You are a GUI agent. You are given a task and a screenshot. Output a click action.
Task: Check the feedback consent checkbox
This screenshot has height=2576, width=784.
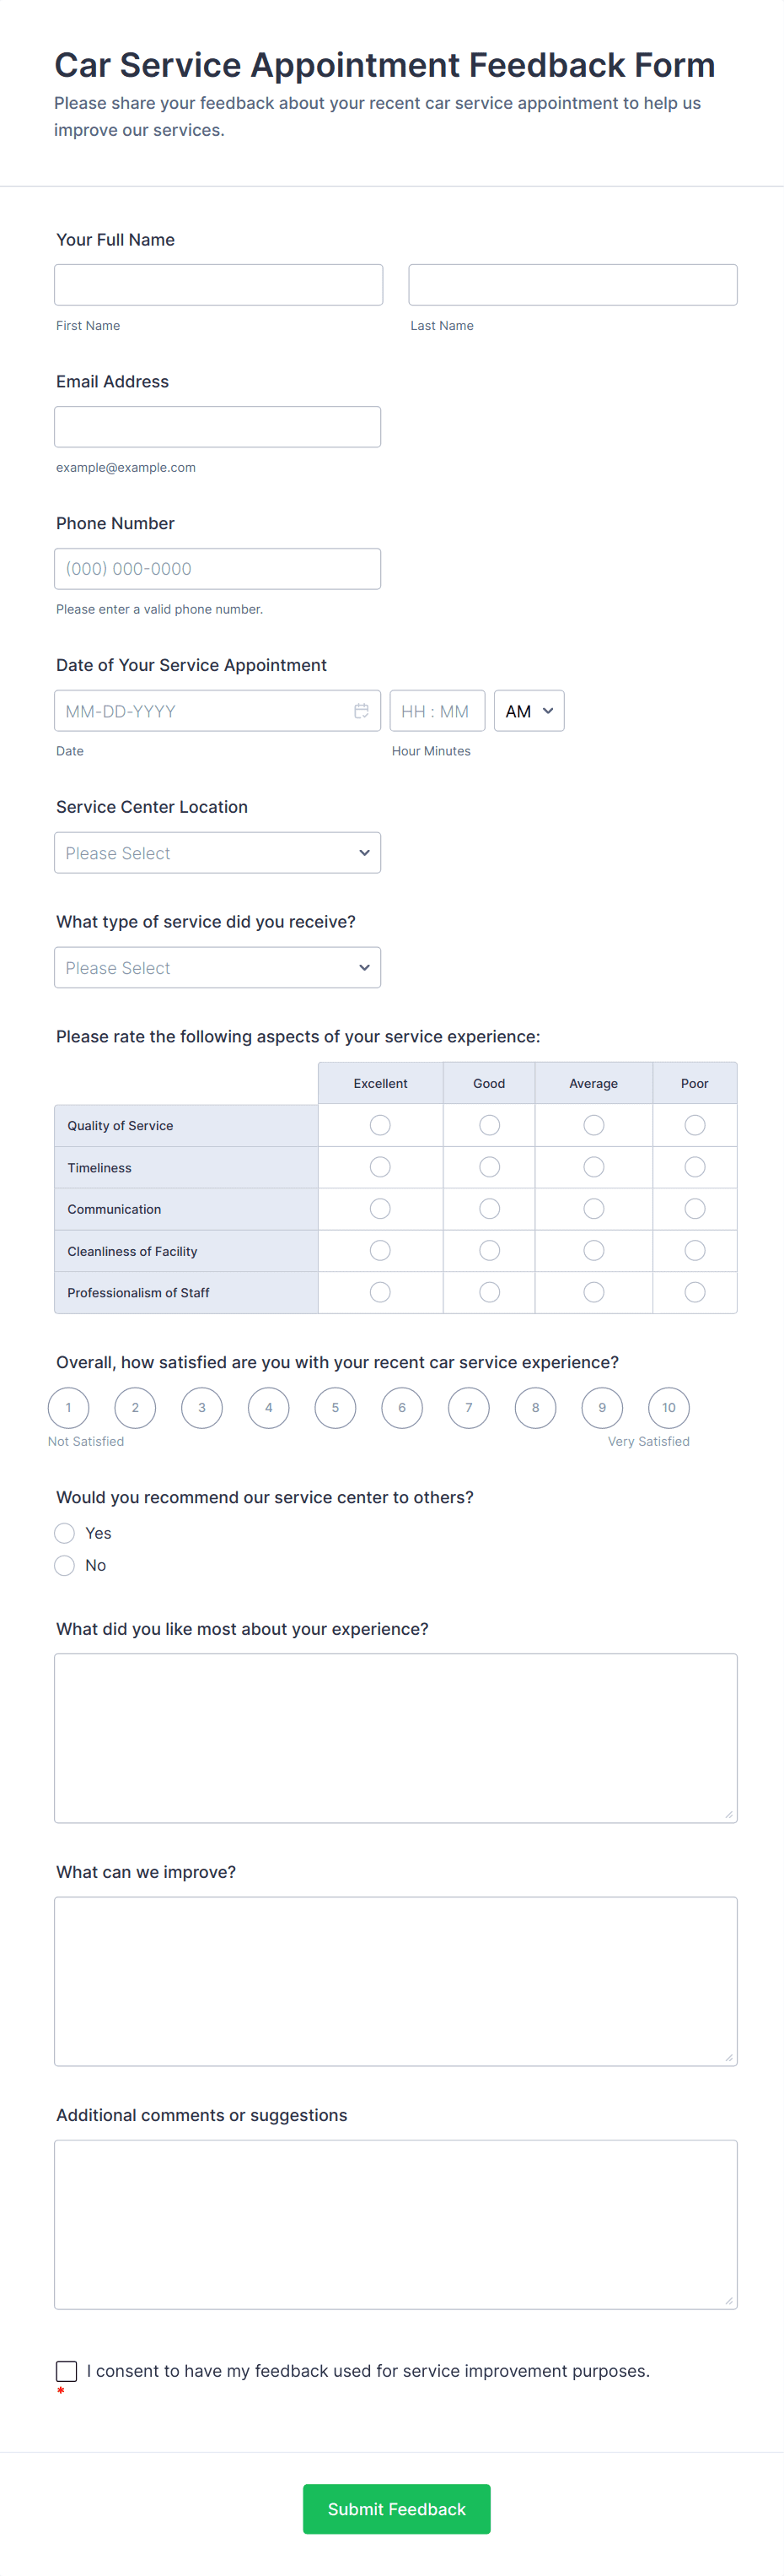tap(67, 2371)
